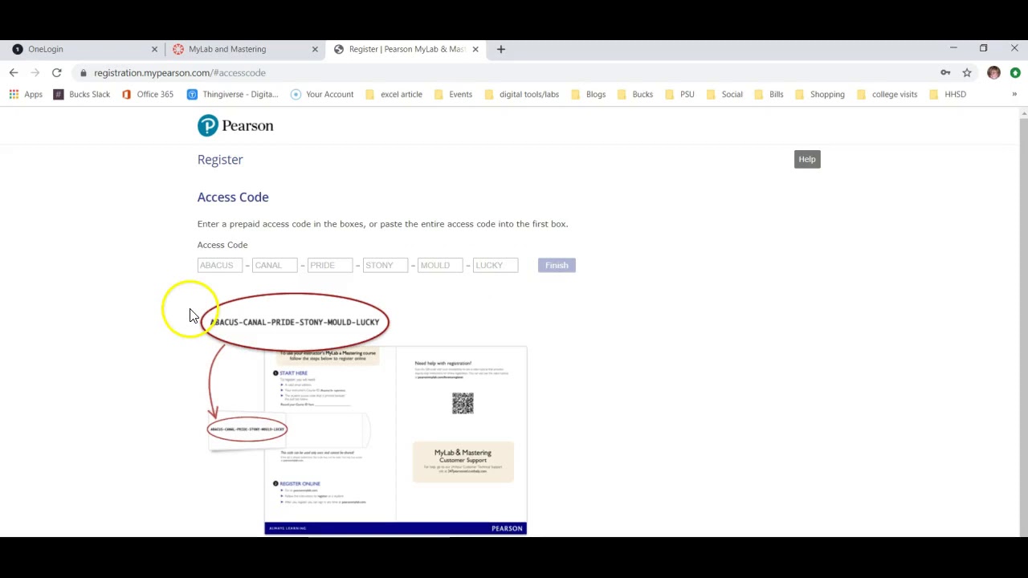Click the saved password key icon
The image size is (1028, 578).
pyautogui.click(x=945, y=73)
